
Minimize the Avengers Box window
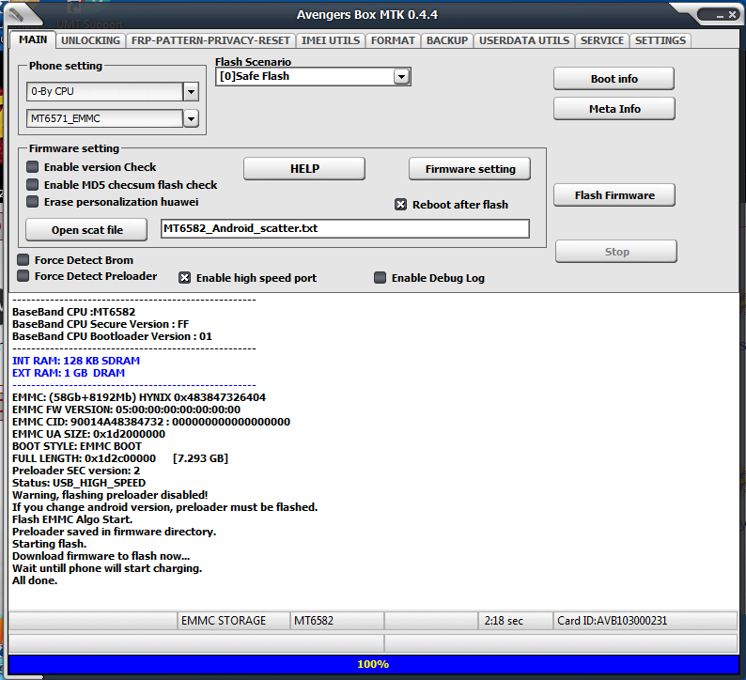[x=721, y=16]
